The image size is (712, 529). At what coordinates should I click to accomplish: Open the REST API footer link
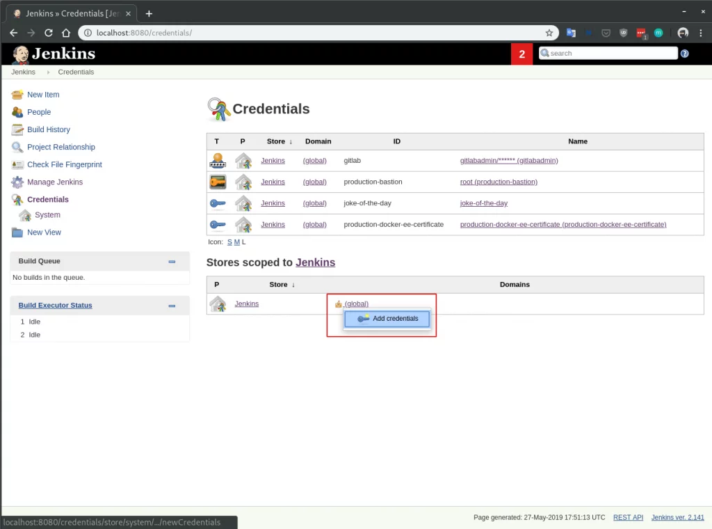tap(628, 517)
